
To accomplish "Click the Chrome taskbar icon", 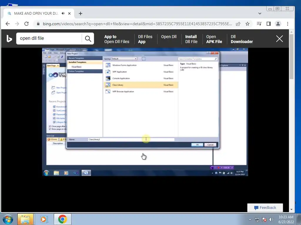I will (x=62, y=219).
